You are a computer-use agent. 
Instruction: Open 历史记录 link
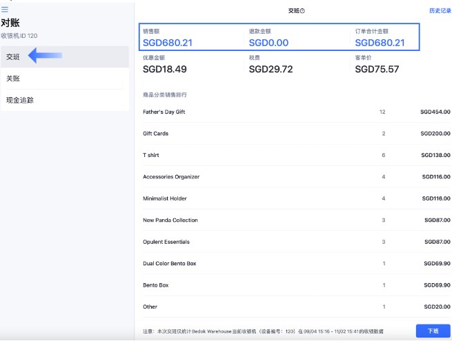coord(439,11)
